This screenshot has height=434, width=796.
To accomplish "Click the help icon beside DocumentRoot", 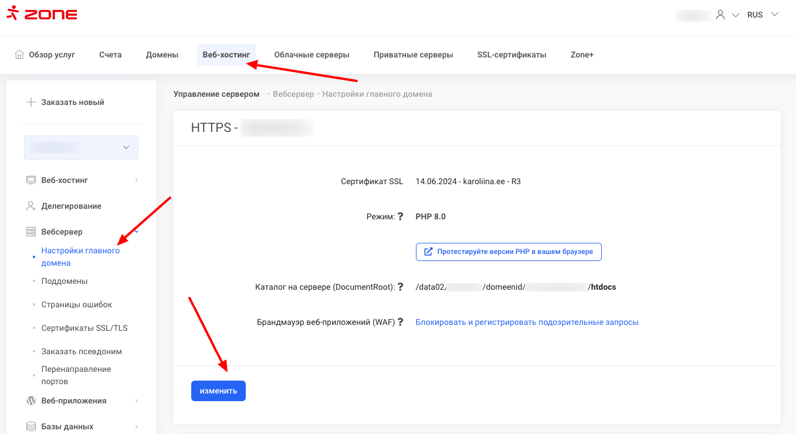I will (x=401, y=287).
